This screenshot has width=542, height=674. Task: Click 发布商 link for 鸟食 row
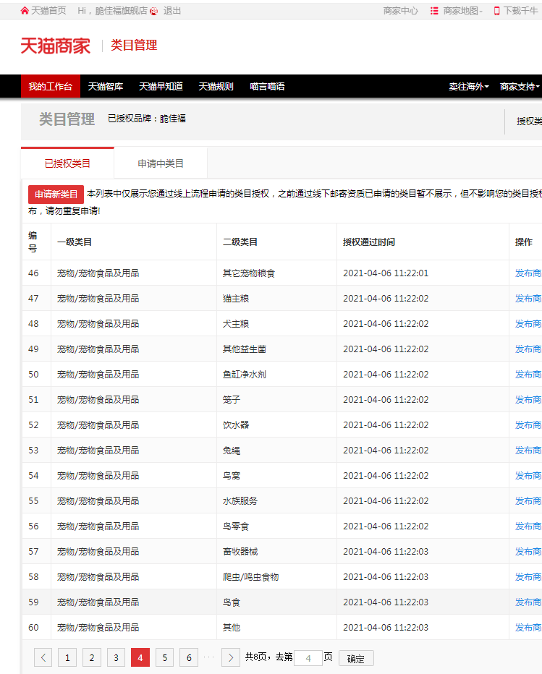[528, 602]
